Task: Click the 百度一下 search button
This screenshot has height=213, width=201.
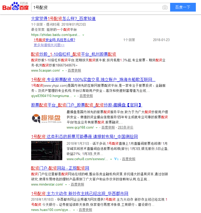Action: [x=183, y=7]
